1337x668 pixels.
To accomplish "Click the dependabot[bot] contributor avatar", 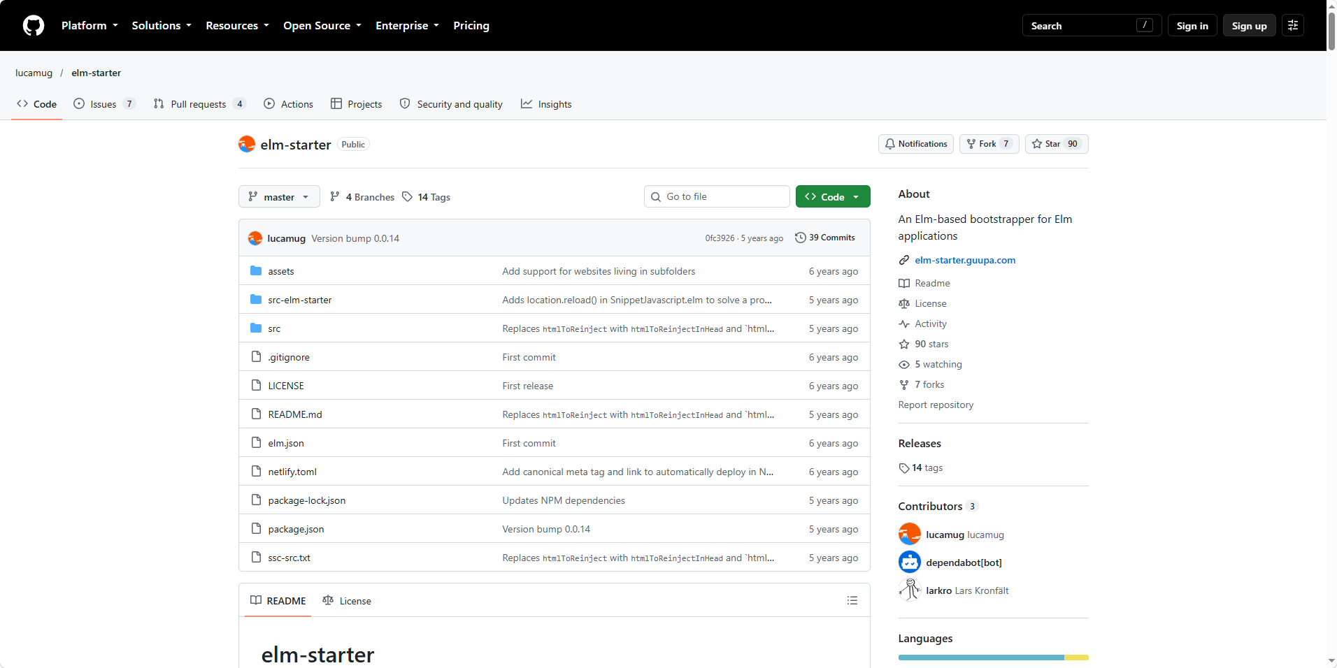I will (x=909, y=562).
